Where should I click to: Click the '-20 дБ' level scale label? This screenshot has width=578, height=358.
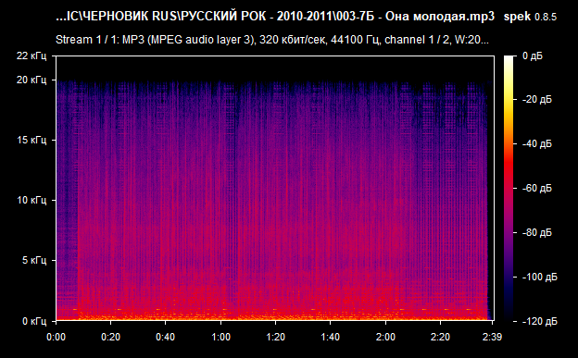537,100
